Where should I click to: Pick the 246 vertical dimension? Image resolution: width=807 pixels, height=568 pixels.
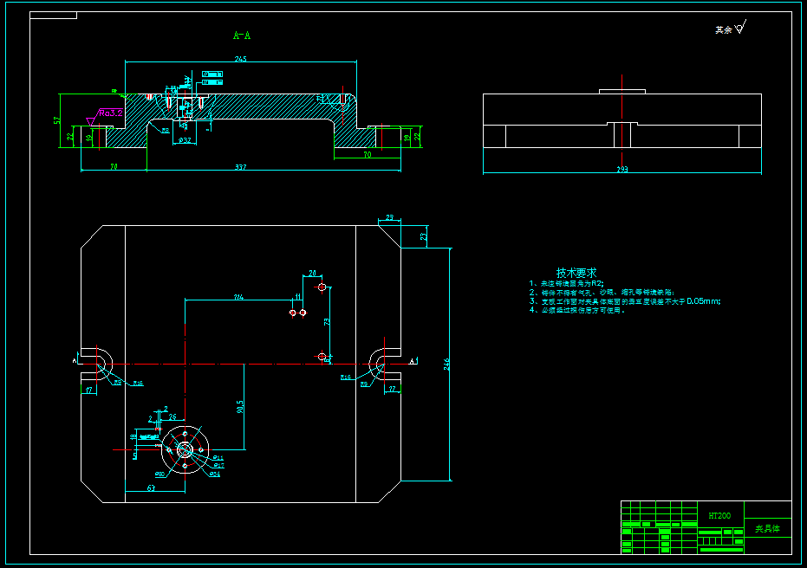tap(446, 365)
